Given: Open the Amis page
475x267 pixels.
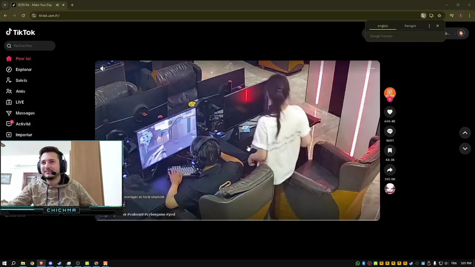Looking at the screenshot, I should 16,91.
